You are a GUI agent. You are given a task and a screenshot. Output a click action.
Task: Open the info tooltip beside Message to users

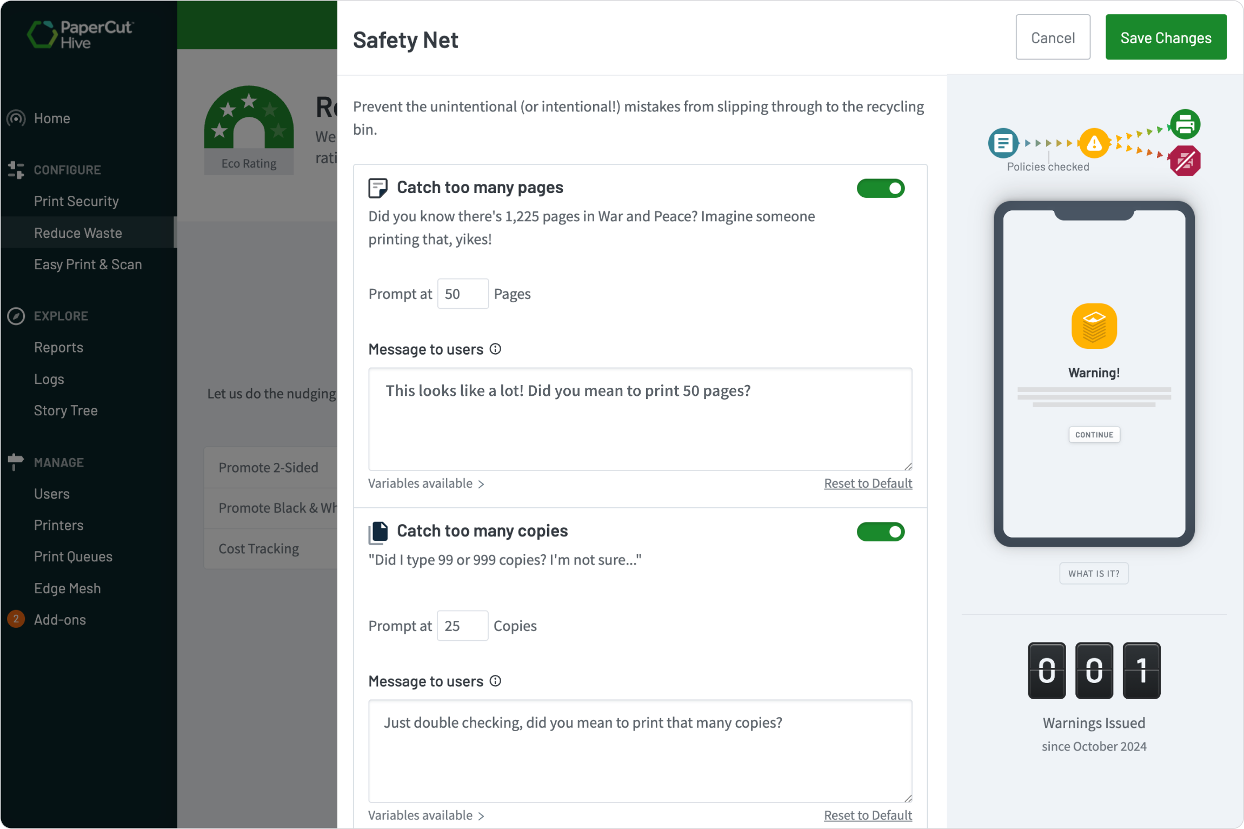[x=495, y=349]
